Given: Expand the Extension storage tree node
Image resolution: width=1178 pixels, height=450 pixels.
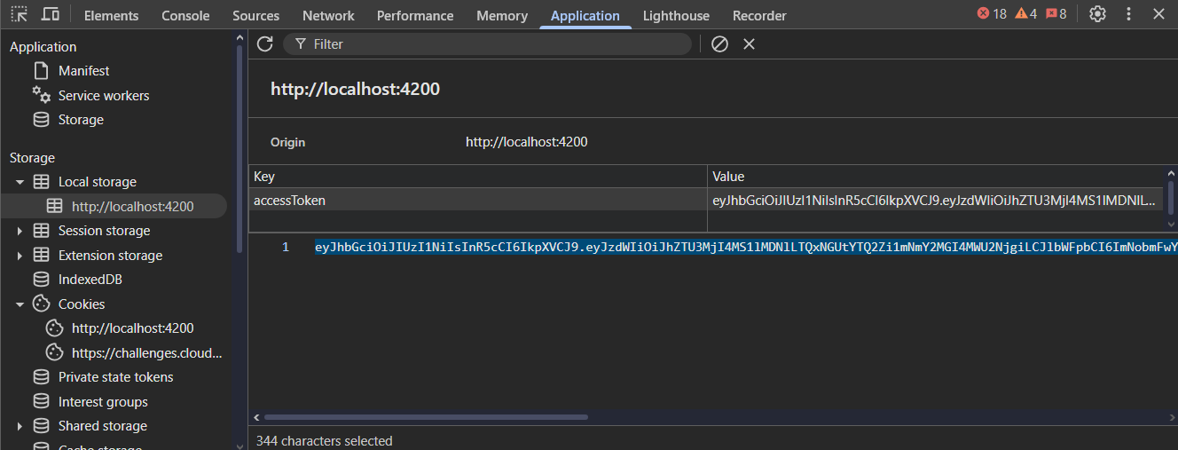Looking at the screenshot, I should point(20,256).
